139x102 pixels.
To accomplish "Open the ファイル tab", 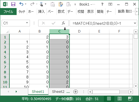I will pos(8,12).
